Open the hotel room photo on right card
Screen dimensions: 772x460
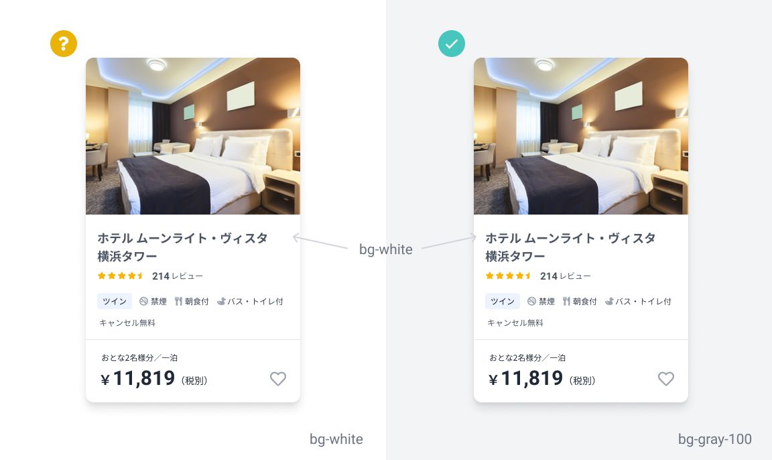tap(581, 136)
